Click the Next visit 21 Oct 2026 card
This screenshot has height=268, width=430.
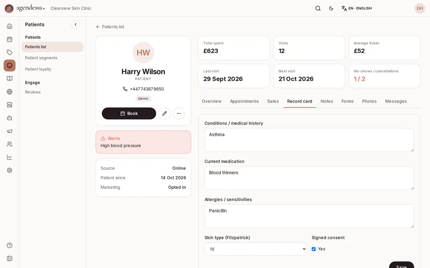point(309,76)
